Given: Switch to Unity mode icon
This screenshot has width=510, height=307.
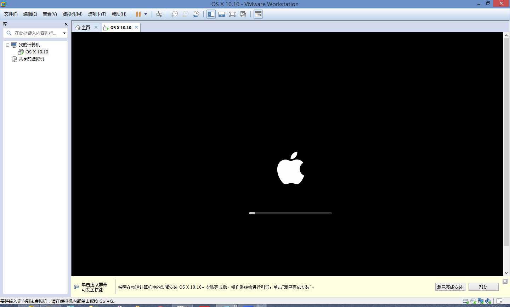Looking at the screenshot, I should coord(243,14).
